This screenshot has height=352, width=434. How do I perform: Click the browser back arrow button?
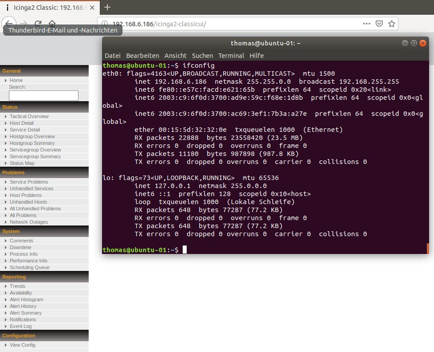pos(9,24)
